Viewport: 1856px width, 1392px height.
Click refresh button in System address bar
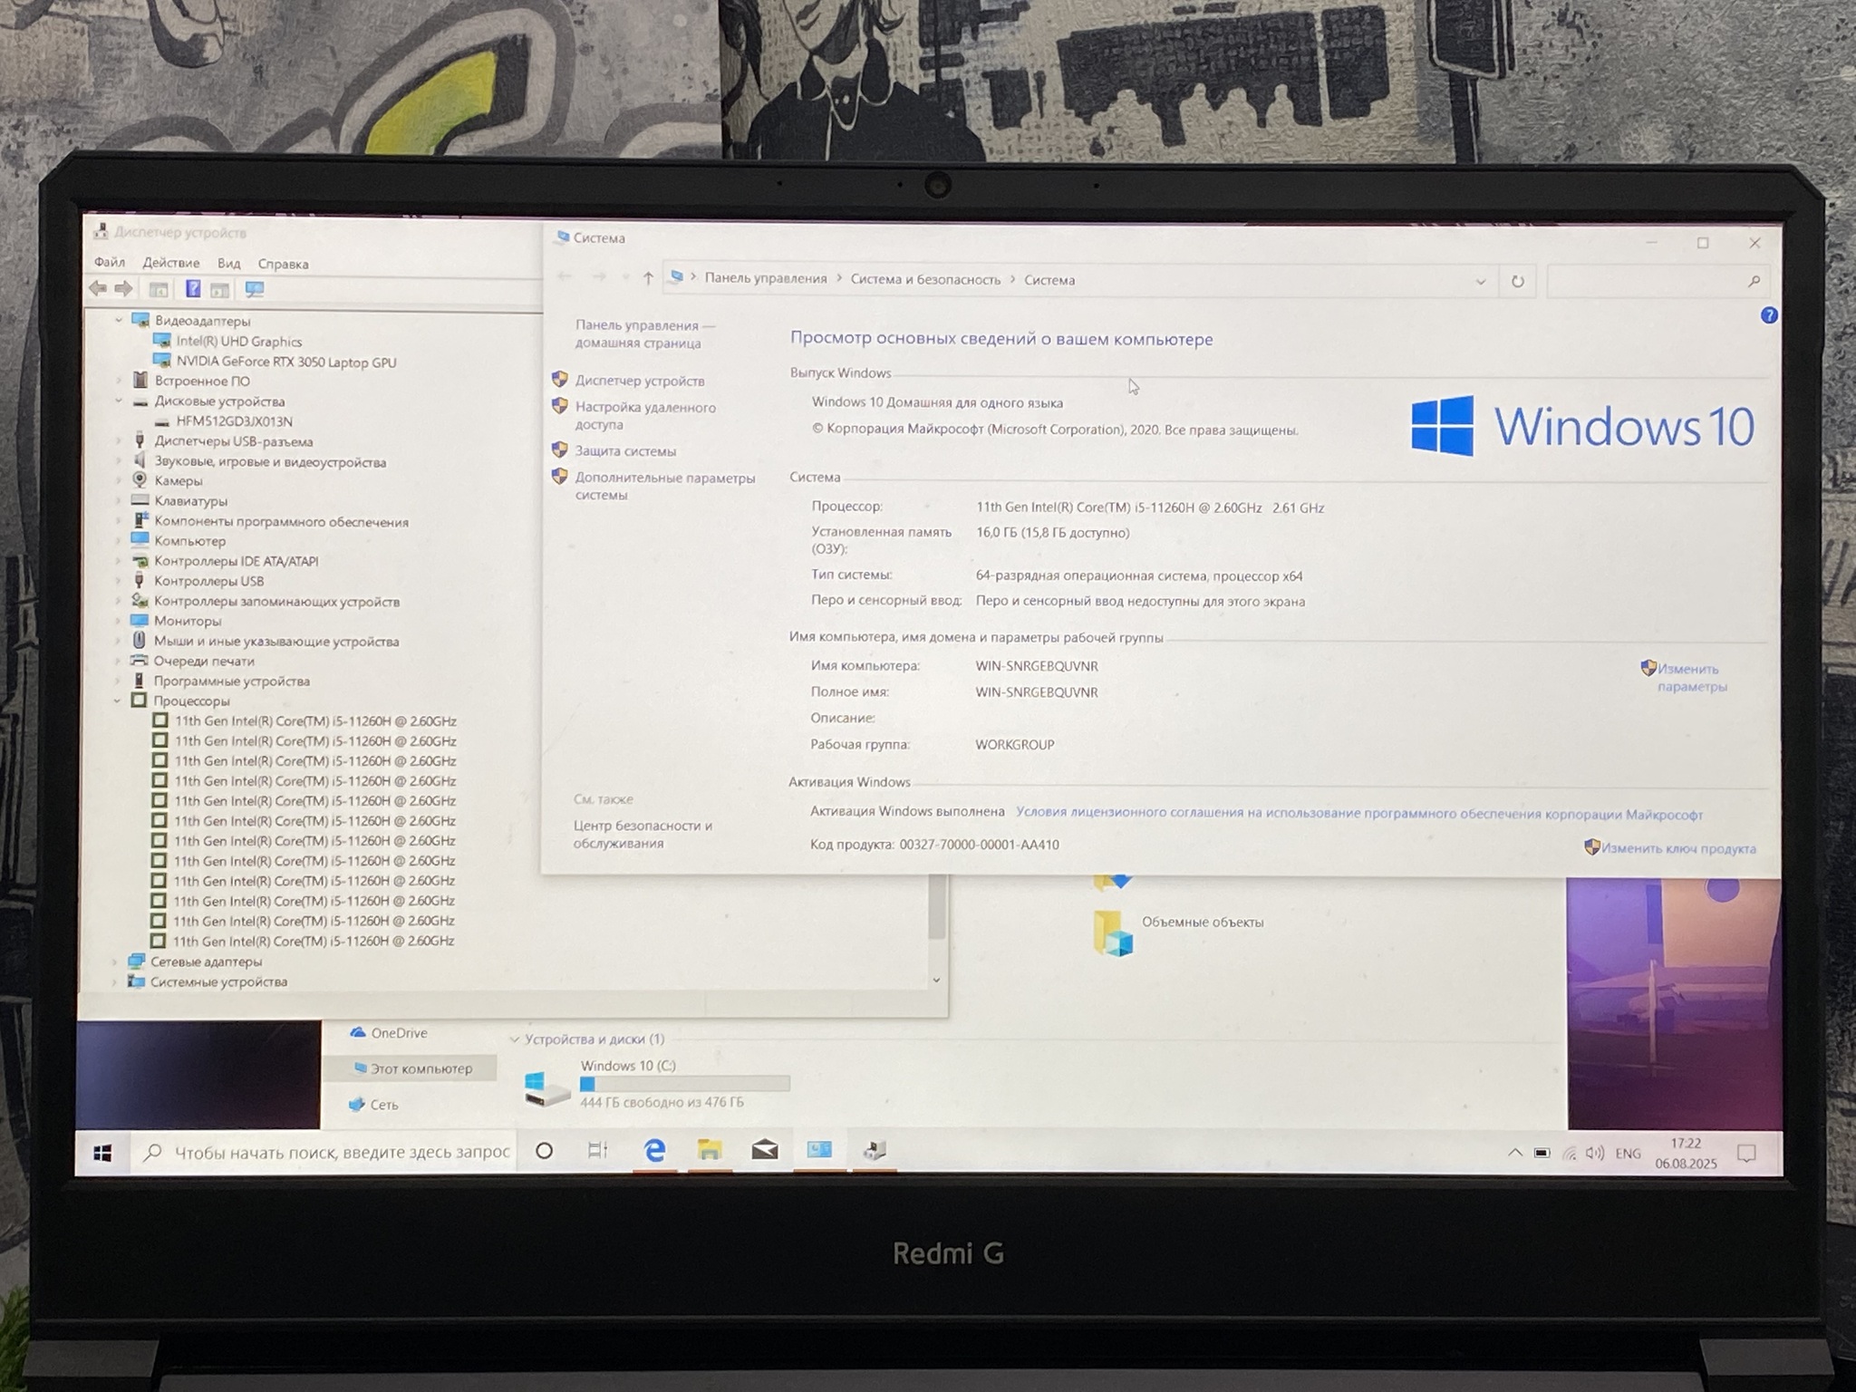pyautogui.click(x=1517, y=281)
